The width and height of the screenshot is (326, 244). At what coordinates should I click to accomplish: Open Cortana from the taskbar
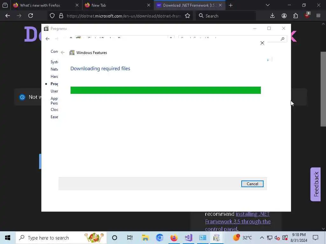pos(115,238)
